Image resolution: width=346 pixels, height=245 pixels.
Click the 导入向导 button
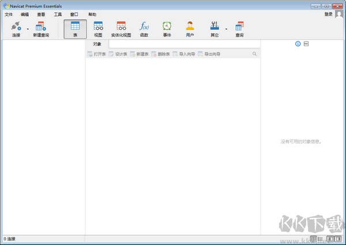(184, 54)
